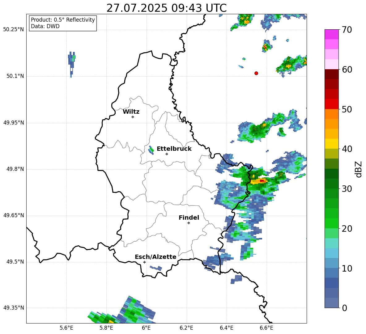
Task: Click the colorbar value 10
Action: (x=347, y=268)
